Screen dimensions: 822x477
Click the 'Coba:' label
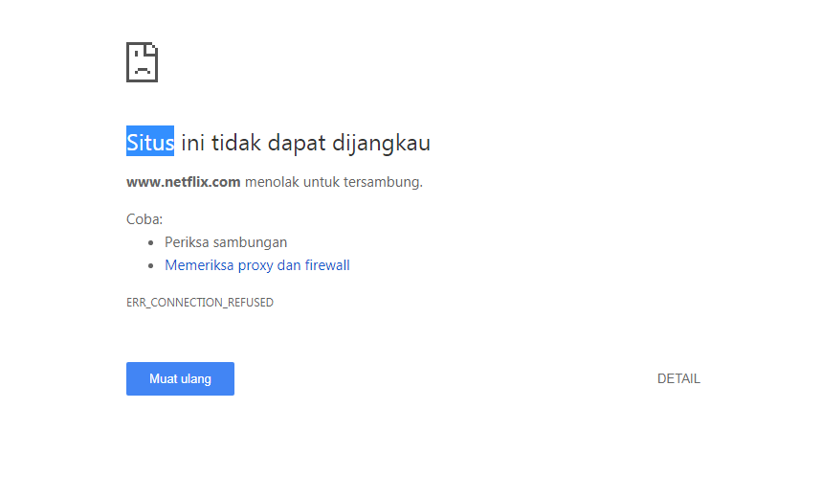(x=144, y=218)
